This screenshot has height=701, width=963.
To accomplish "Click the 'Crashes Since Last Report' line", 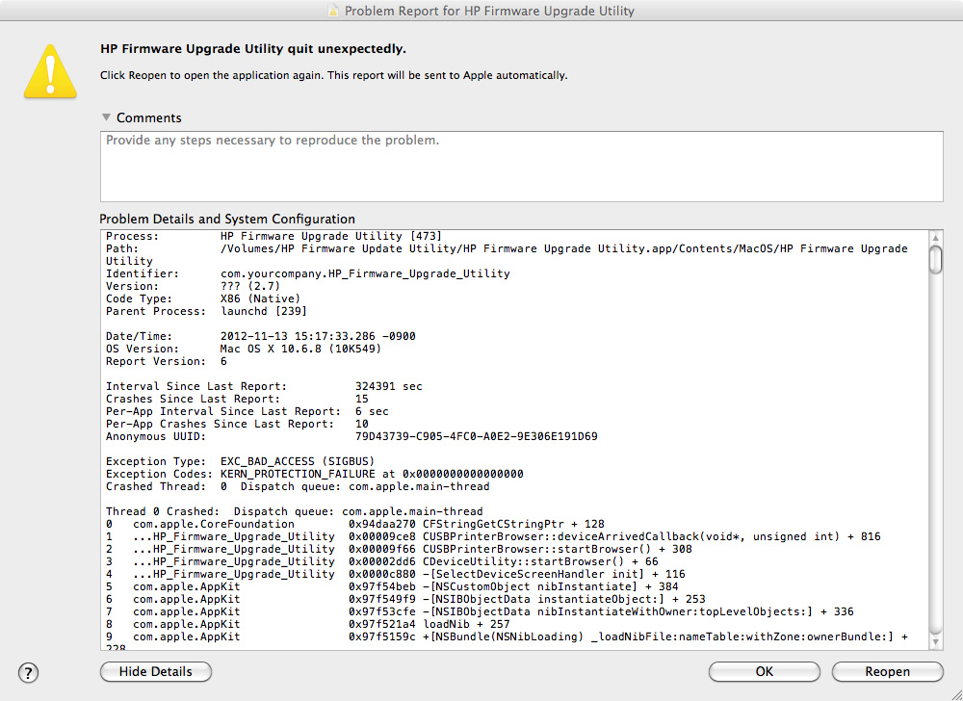I will pos(237,399).
